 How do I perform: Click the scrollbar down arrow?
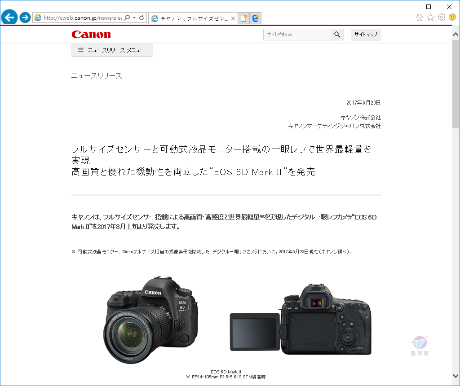click(456, 376)
